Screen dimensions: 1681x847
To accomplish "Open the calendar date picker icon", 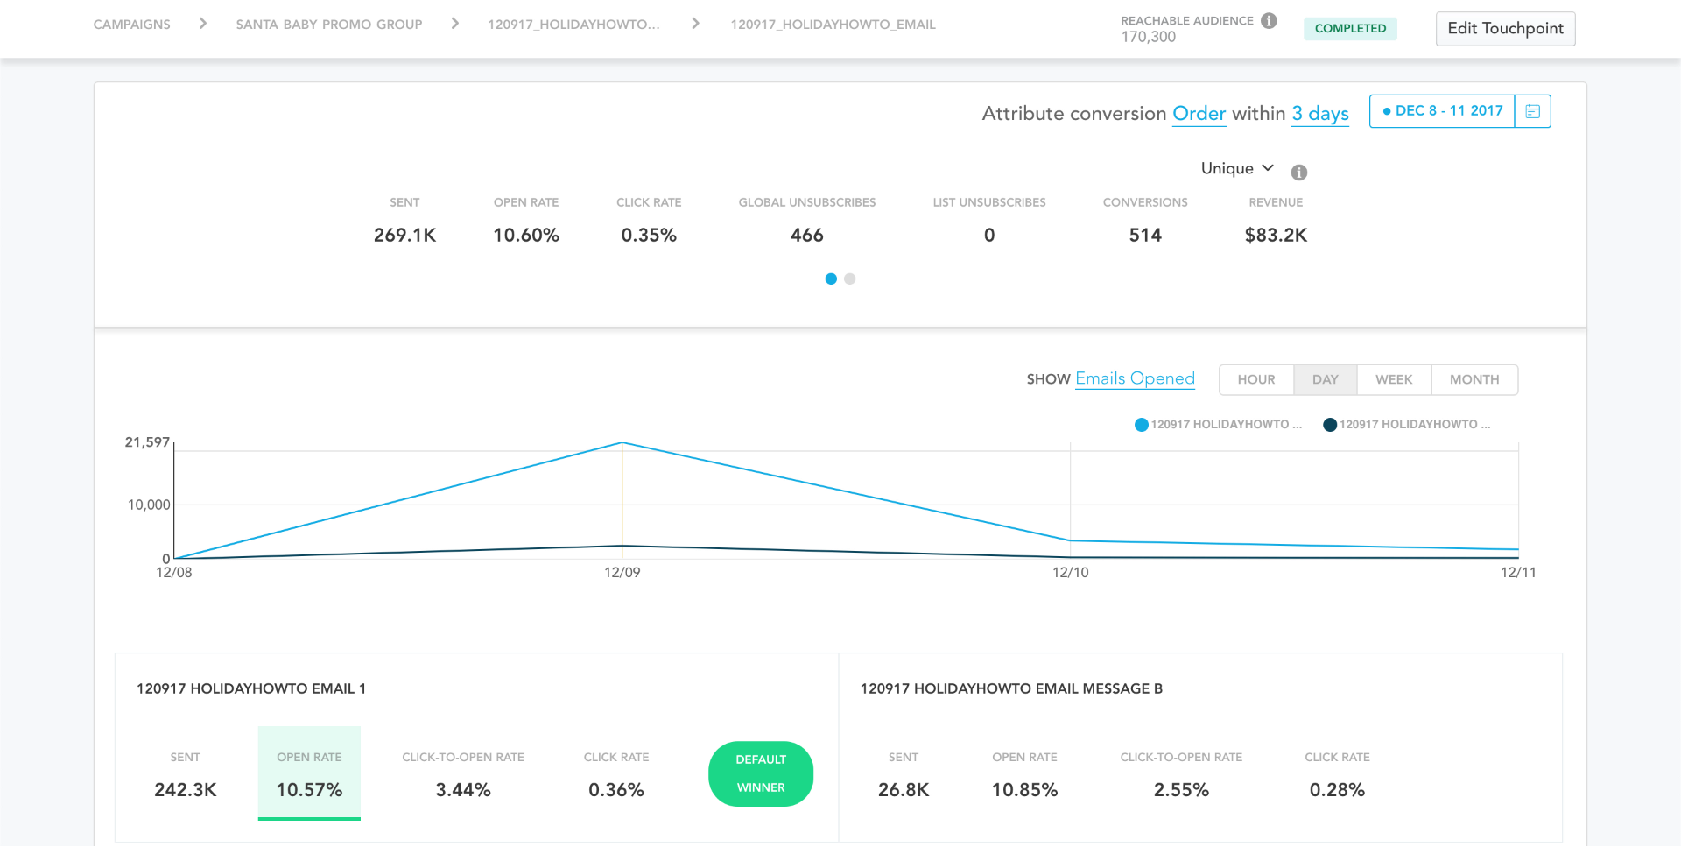I will click(x=1532, y=111).
